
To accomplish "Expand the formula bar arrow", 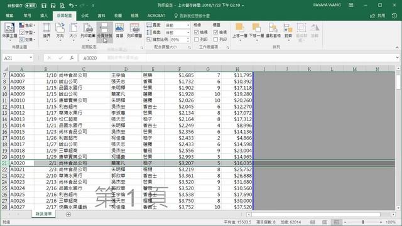I will point(397,58).
